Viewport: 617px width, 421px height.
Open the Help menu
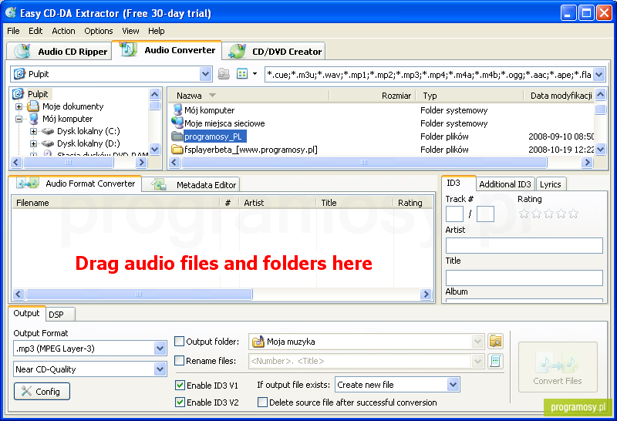tap(157, 31)
